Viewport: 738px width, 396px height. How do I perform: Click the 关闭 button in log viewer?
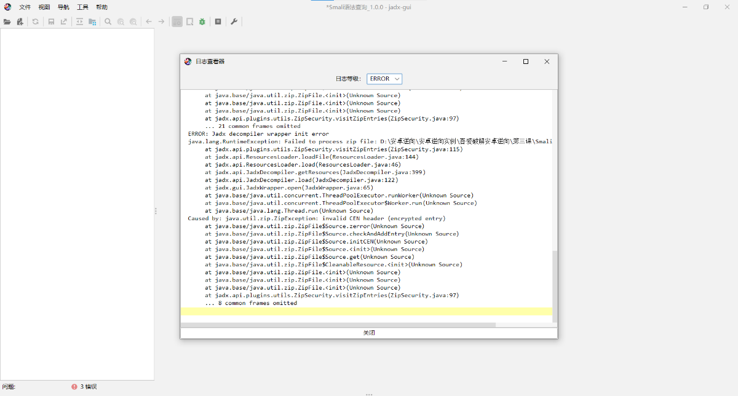pos(369,333)
